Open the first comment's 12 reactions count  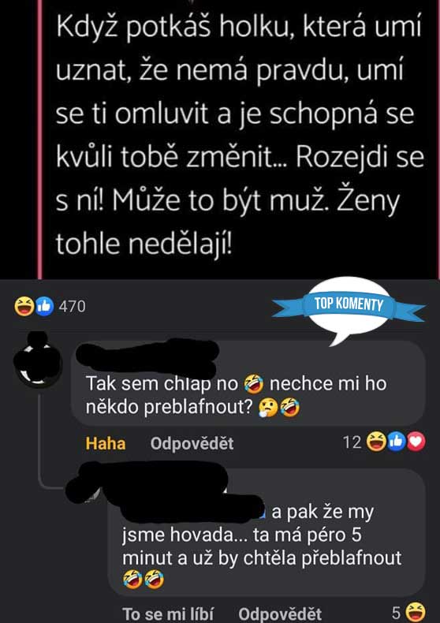(x=352, y=442)
